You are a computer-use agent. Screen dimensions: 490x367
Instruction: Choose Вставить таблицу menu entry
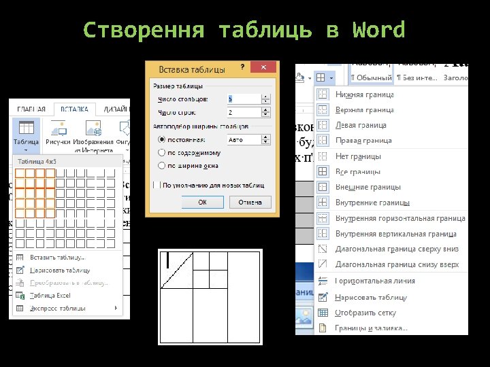67,258
